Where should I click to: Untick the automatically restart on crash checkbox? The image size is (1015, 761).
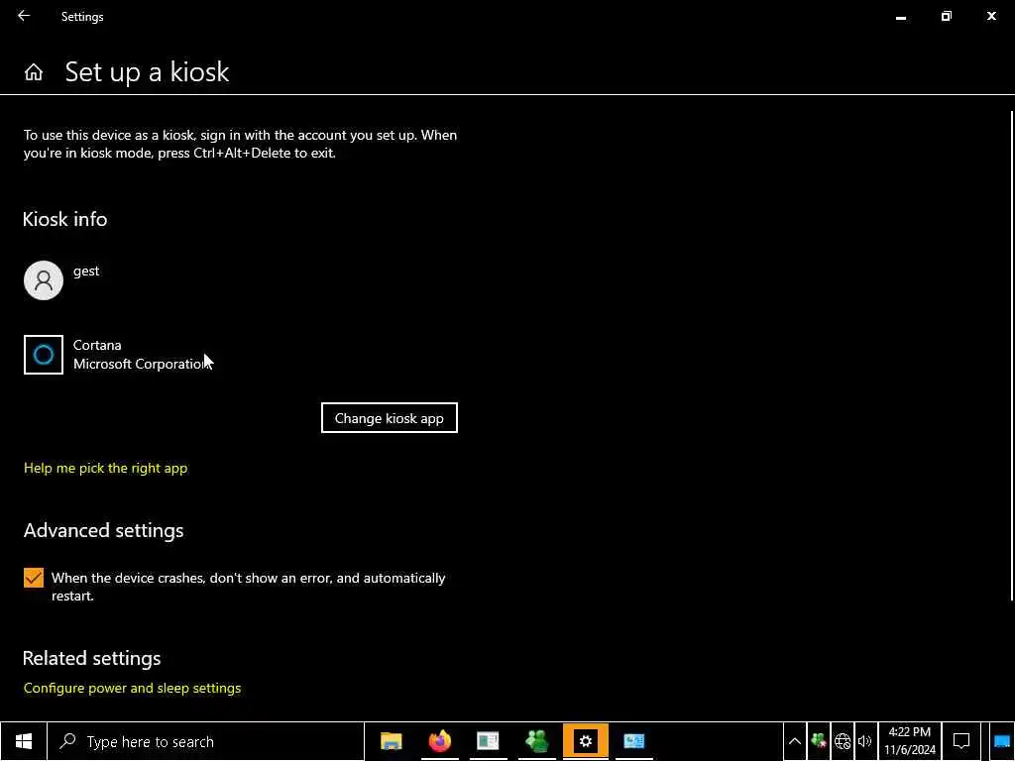tap(34, 578)
